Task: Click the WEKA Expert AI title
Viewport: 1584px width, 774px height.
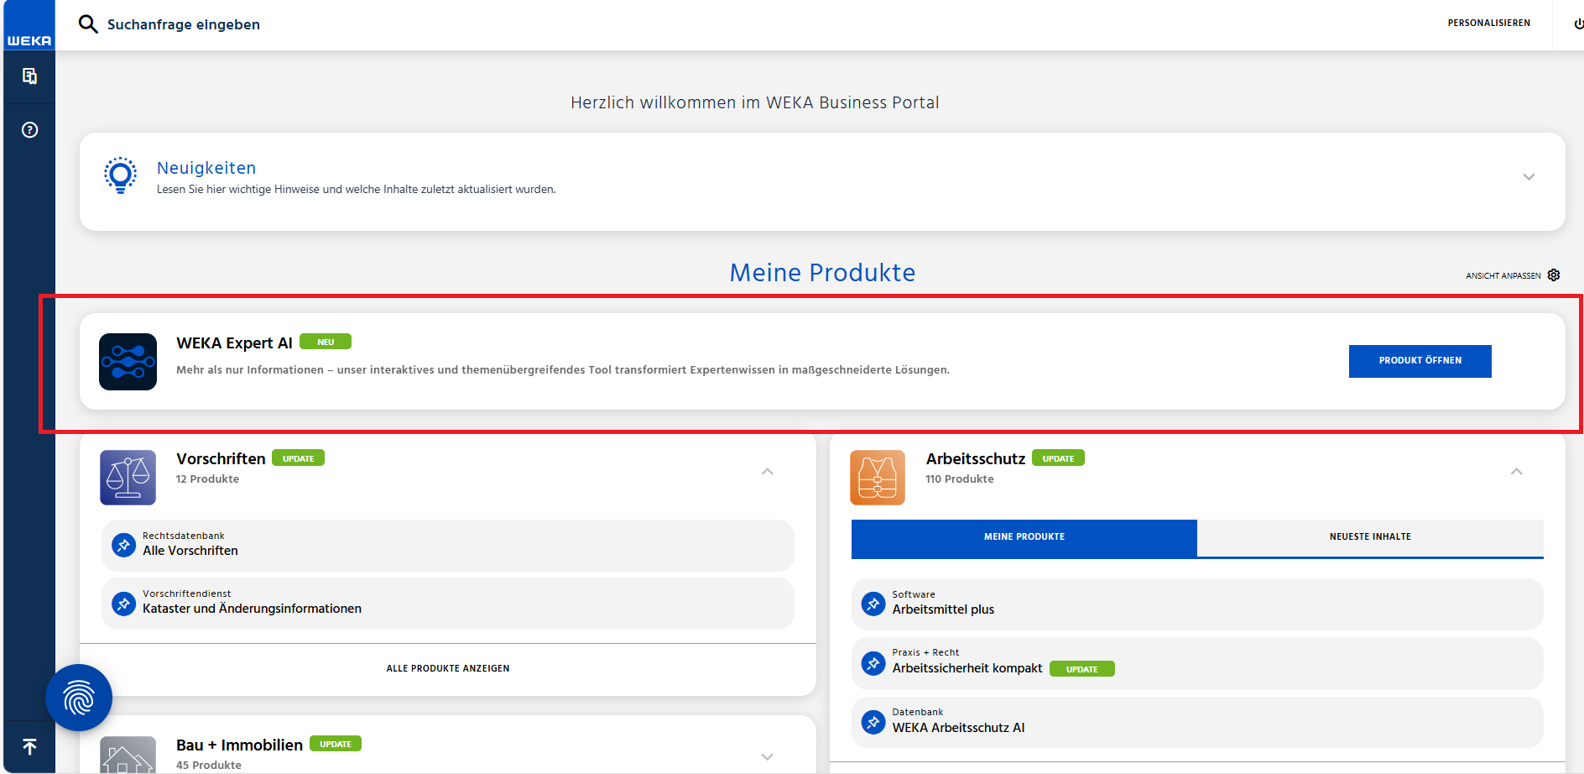Action: pos(234,343)
